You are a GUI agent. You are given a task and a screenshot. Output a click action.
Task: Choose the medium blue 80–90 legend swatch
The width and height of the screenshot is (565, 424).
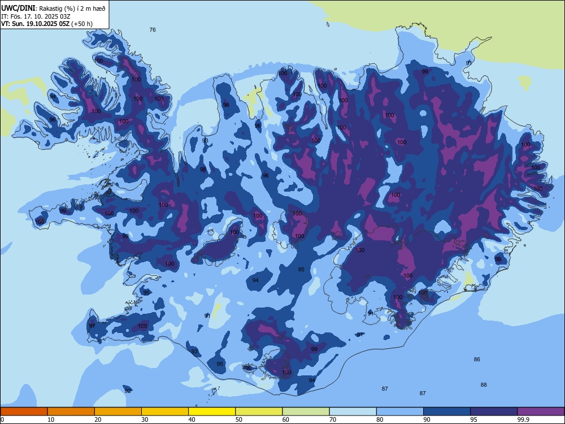[400, 412]
